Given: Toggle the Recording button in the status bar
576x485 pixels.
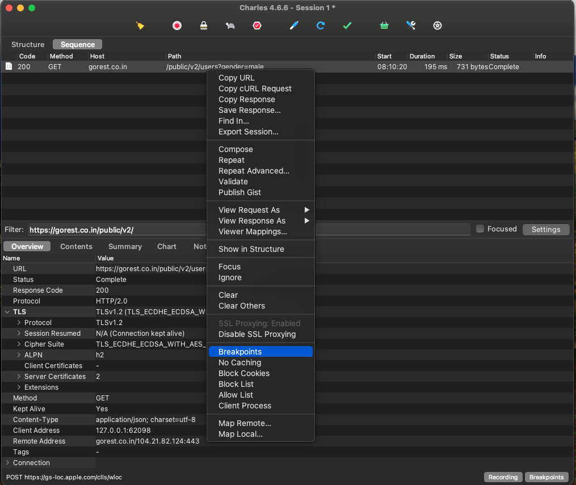Looking at the screenshot, I should click(x=503, y=477).
